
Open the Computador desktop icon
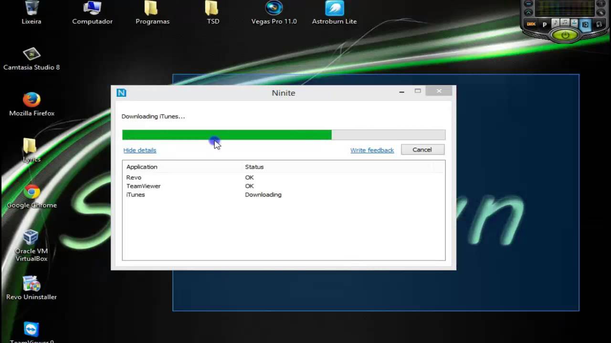click(92, 12)
